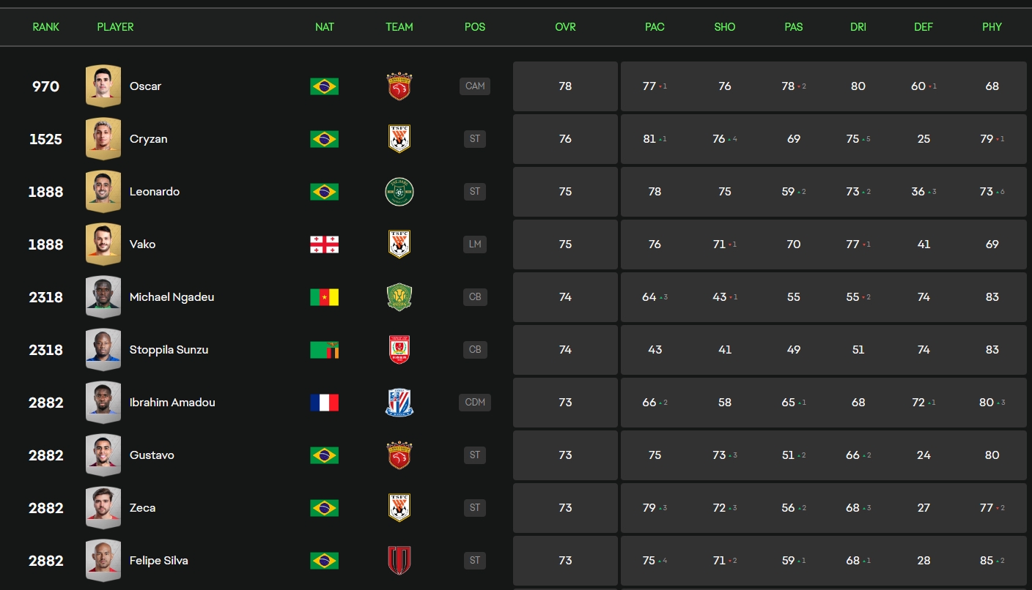Screen dimensions: 1032x590
Task: Click Ibrahim Amadou's CDM position badge
Action: (475, 403)
